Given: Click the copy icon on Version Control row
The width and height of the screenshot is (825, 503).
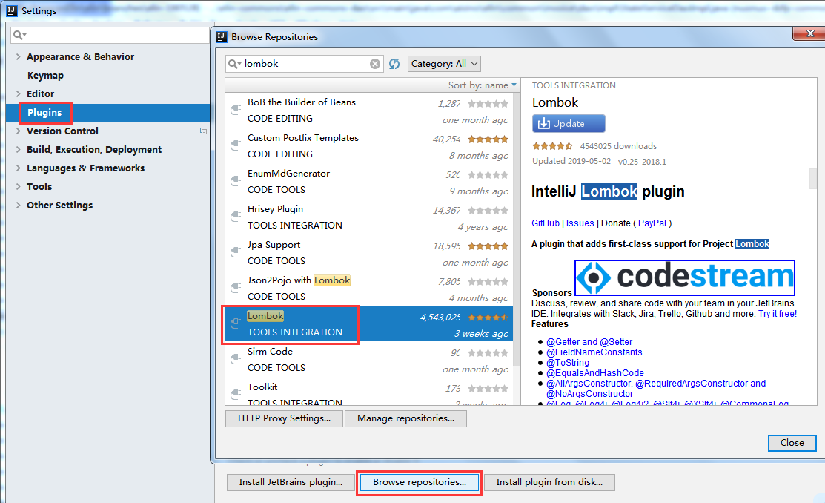Looking at the screenshot, I should pos(203,131).
